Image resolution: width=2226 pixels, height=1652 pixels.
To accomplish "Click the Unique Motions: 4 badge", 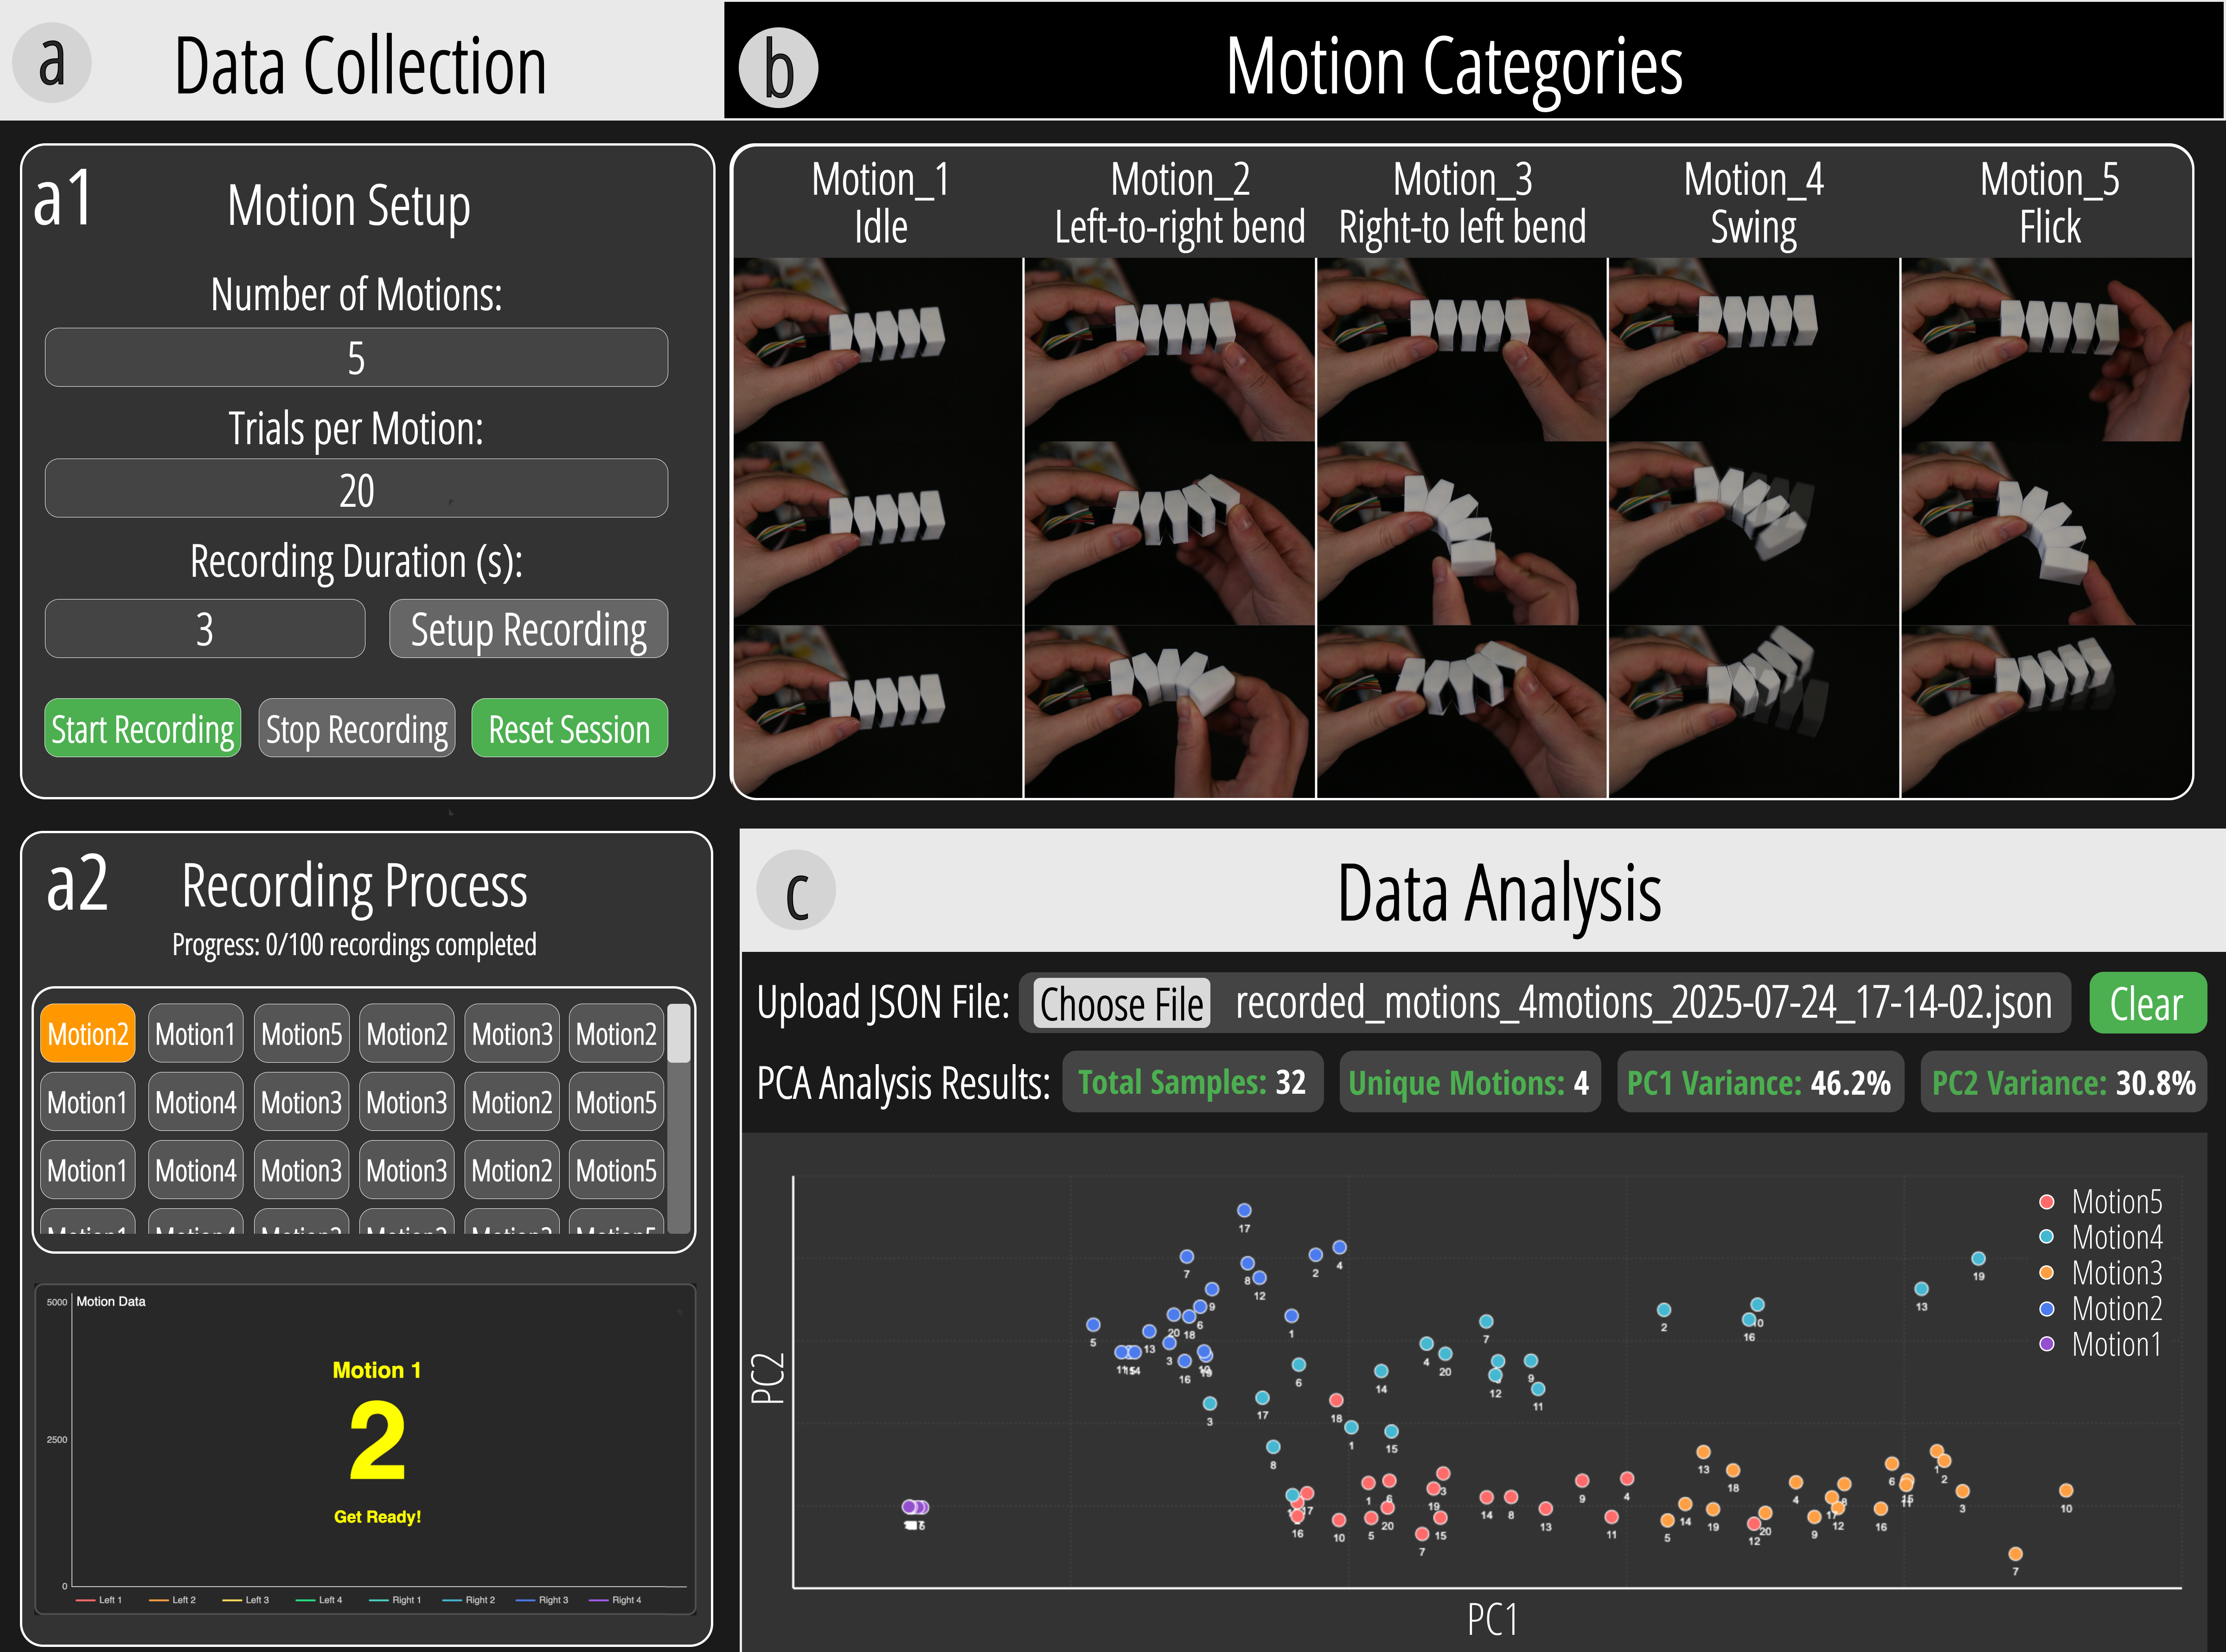I will coord(1469,1082).
